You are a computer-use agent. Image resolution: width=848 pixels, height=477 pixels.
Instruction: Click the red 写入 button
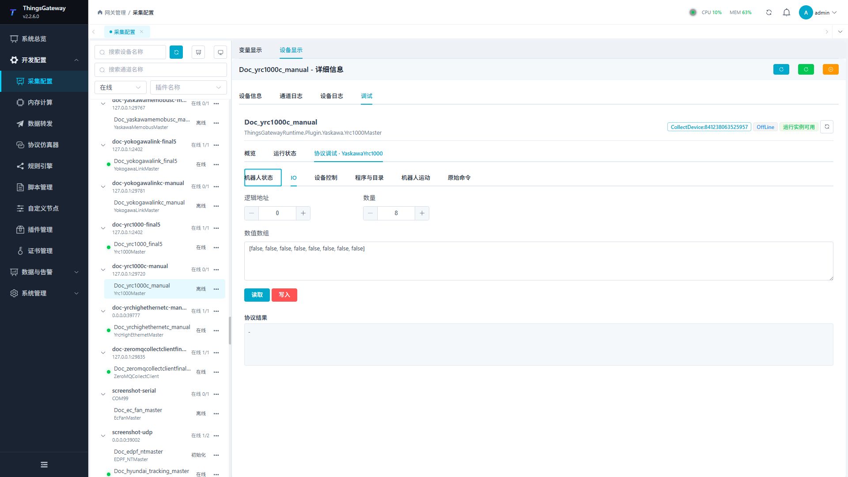[x=284, y=295]
